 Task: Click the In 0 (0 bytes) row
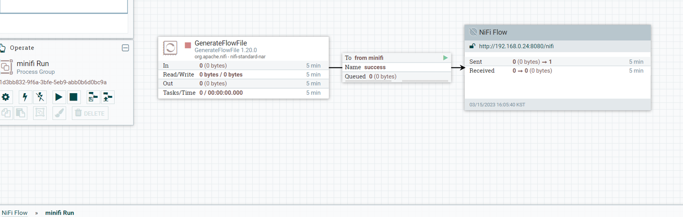[x=243, y=66]
